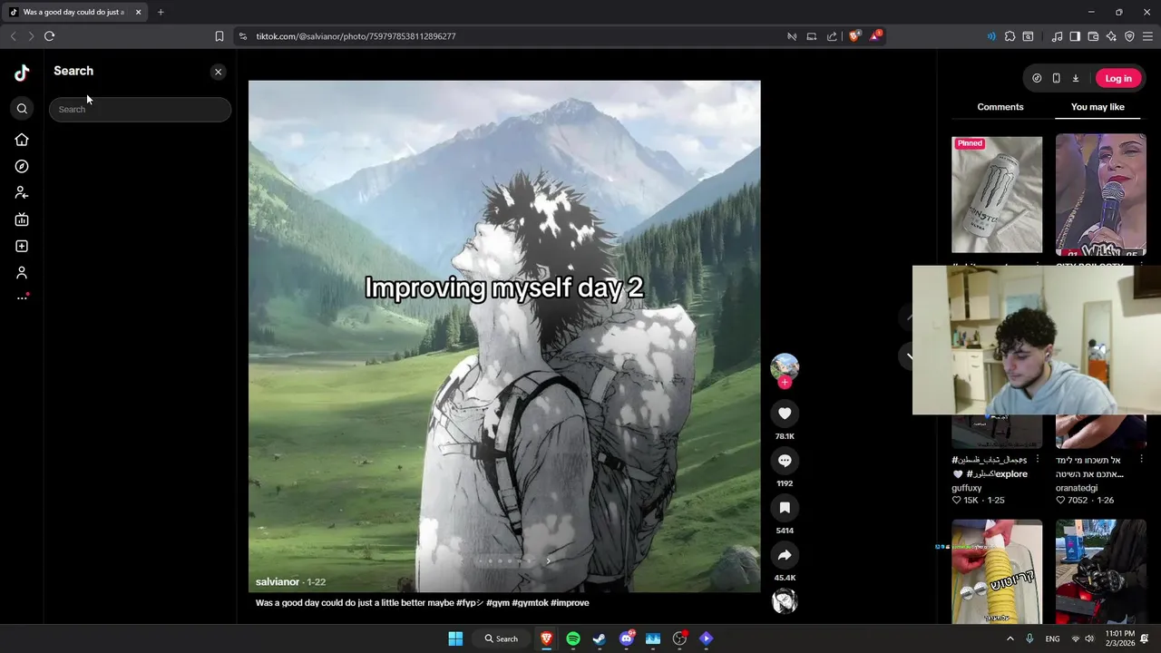Viewport: 1161px width, 653px height.
Task: Open the Following icon in sidebar
Action: pos(22,193)
